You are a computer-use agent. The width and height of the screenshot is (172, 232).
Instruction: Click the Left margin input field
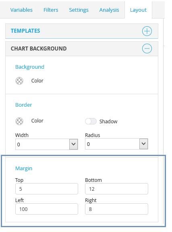click(47, 209)
